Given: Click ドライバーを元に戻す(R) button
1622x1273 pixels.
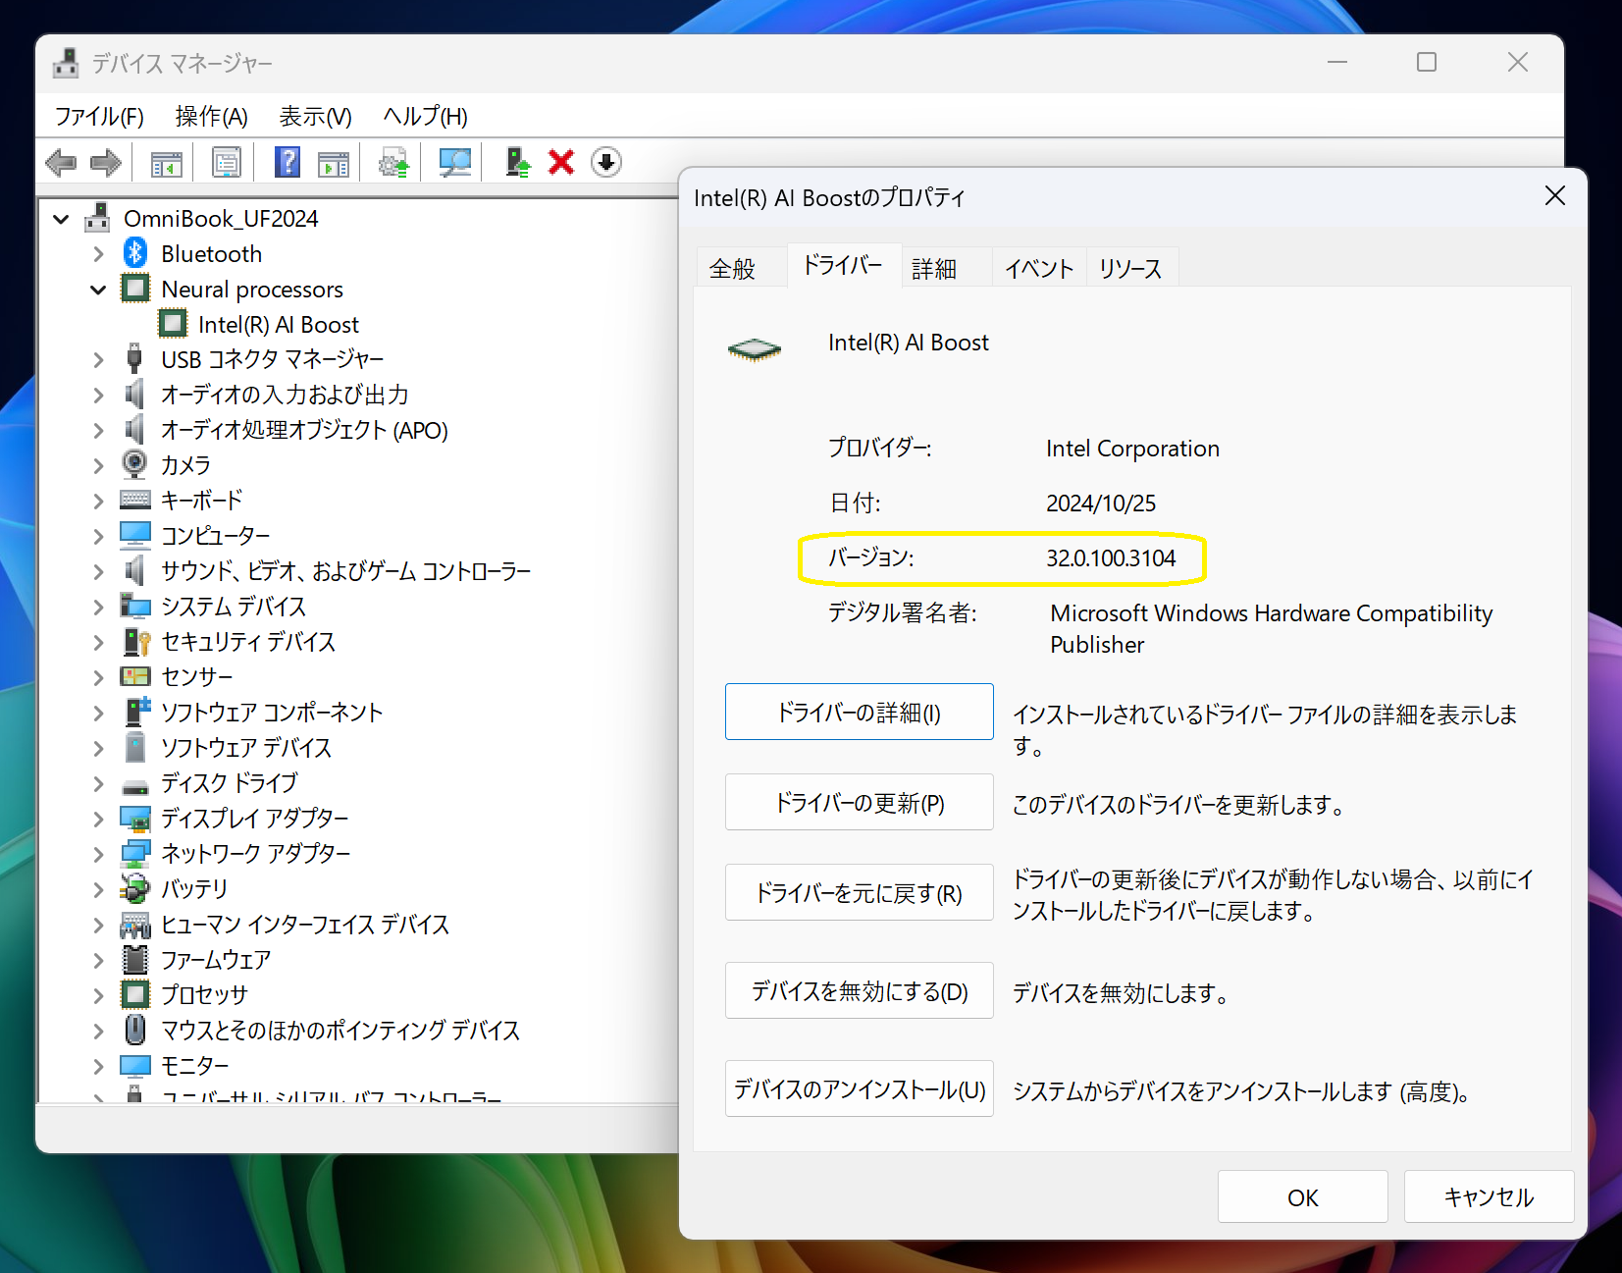Looking at the screenshot, I should (x=860, y=892).
